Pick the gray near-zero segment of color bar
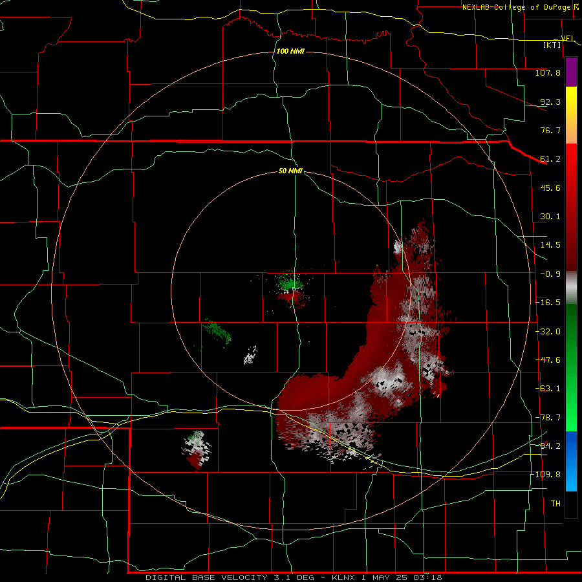This screenshot has height=582, width=582. coord(571,288)
